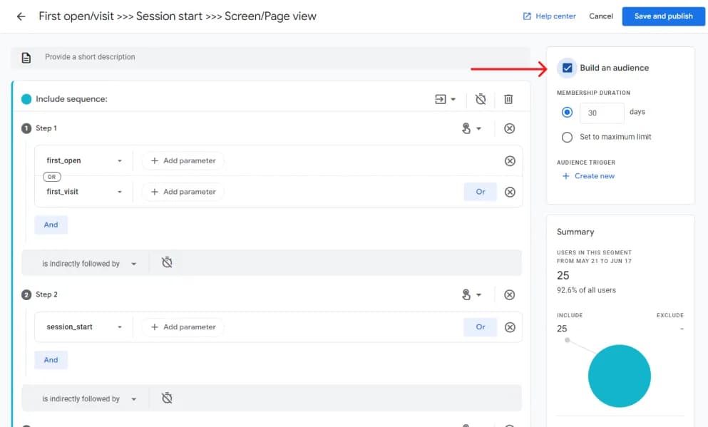Click Create new audience trigger

point(588,176)
